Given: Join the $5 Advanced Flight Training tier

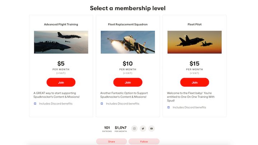Looking at the screenshot, I should tap(61, 82).
